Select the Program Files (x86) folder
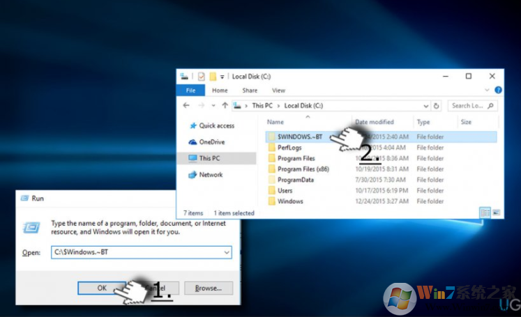 pos(301,169)
